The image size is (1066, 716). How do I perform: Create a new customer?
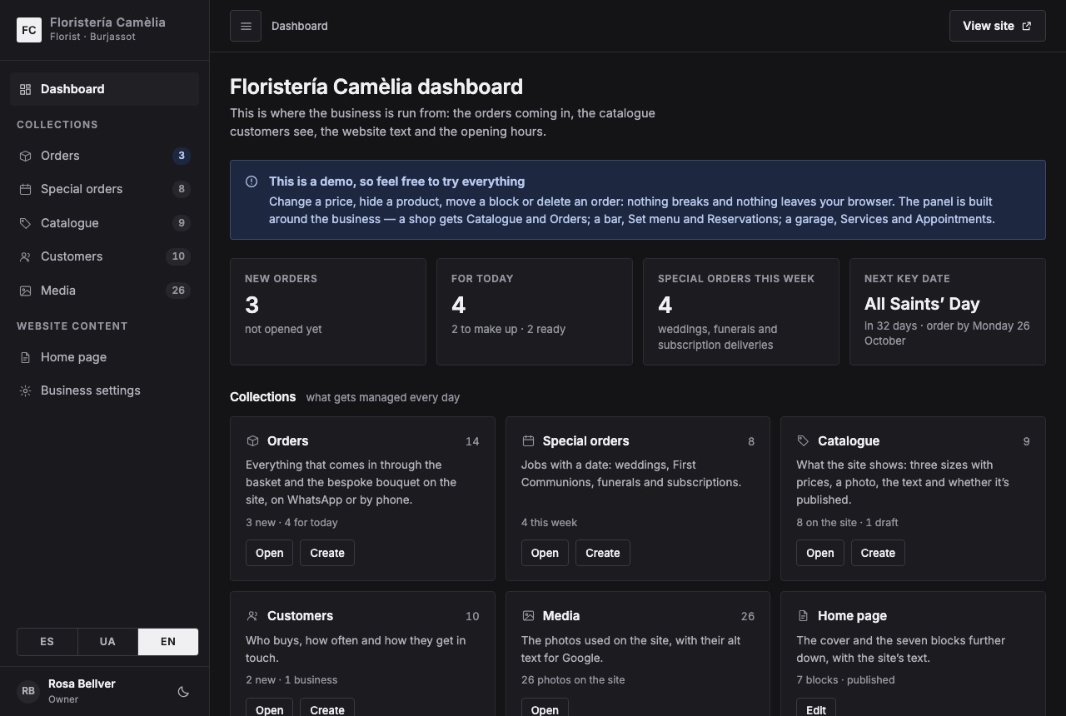[327, 709]
